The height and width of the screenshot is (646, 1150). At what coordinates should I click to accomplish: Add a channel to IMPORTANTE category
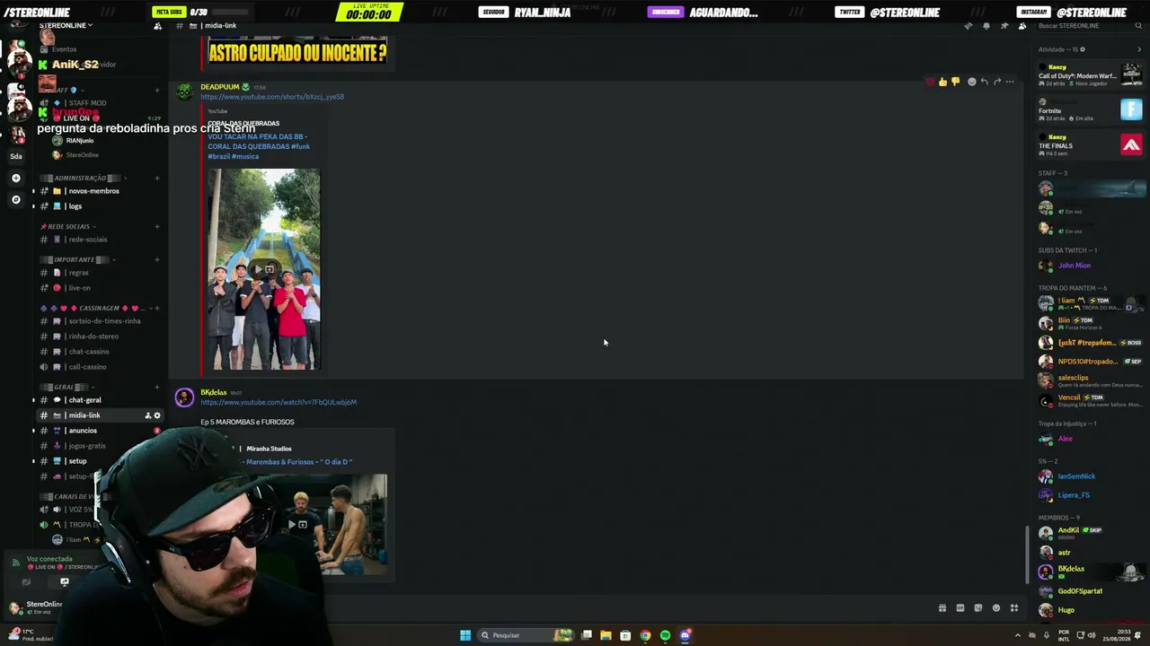[x=156, y=259]
